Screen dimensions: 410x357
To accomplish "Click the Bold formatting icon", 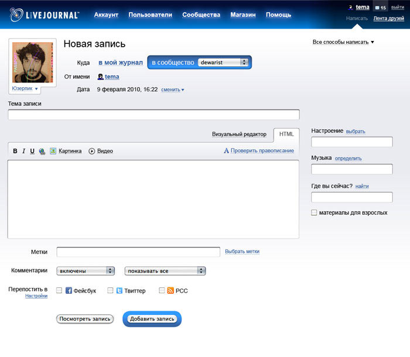I will 15,151.
